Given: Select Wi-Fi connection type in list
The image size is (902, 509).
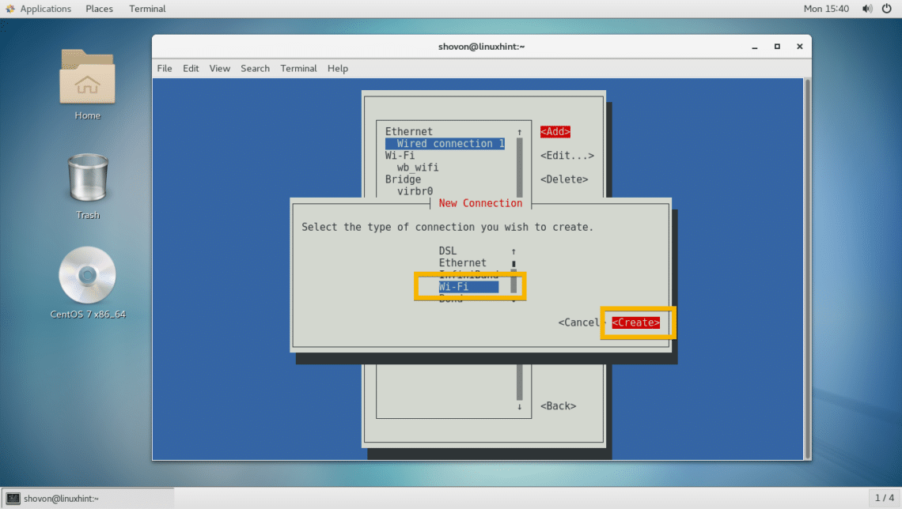Looking at the screenshot, I should (468, 287).
